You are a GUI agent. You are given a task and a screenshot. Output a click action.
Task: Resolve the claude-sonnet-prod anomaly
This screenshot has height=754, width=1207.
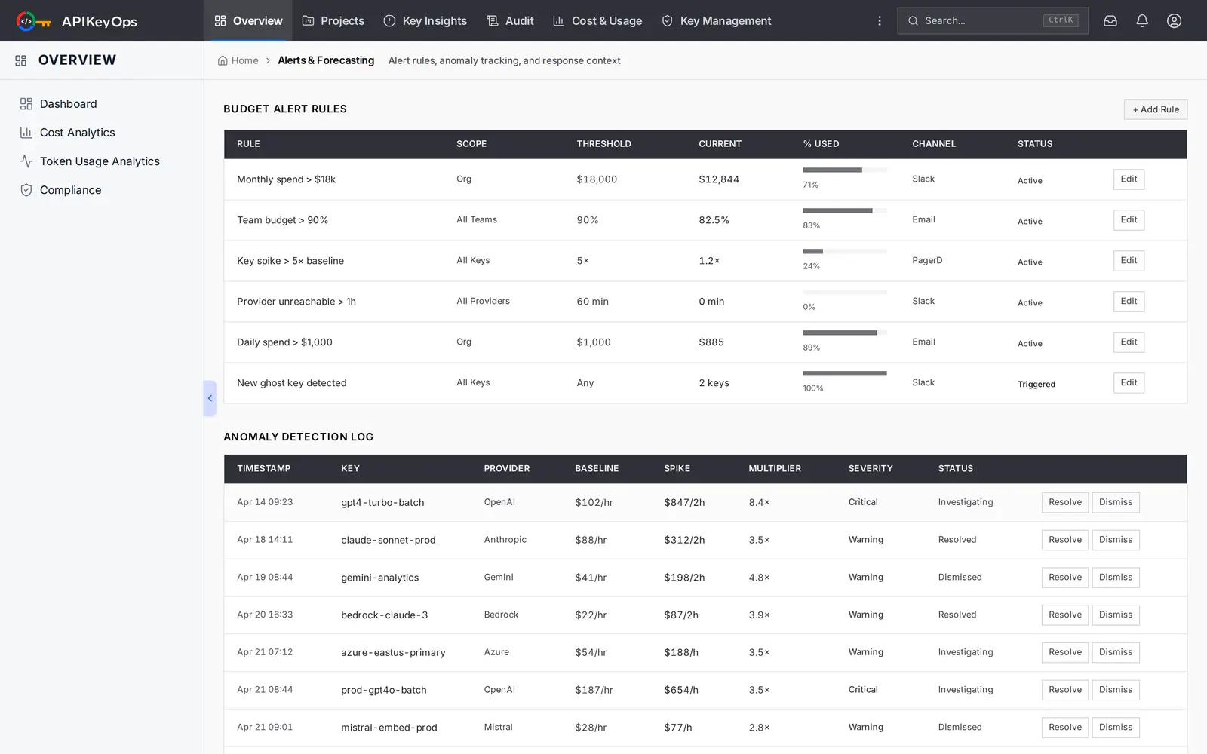1065,541
